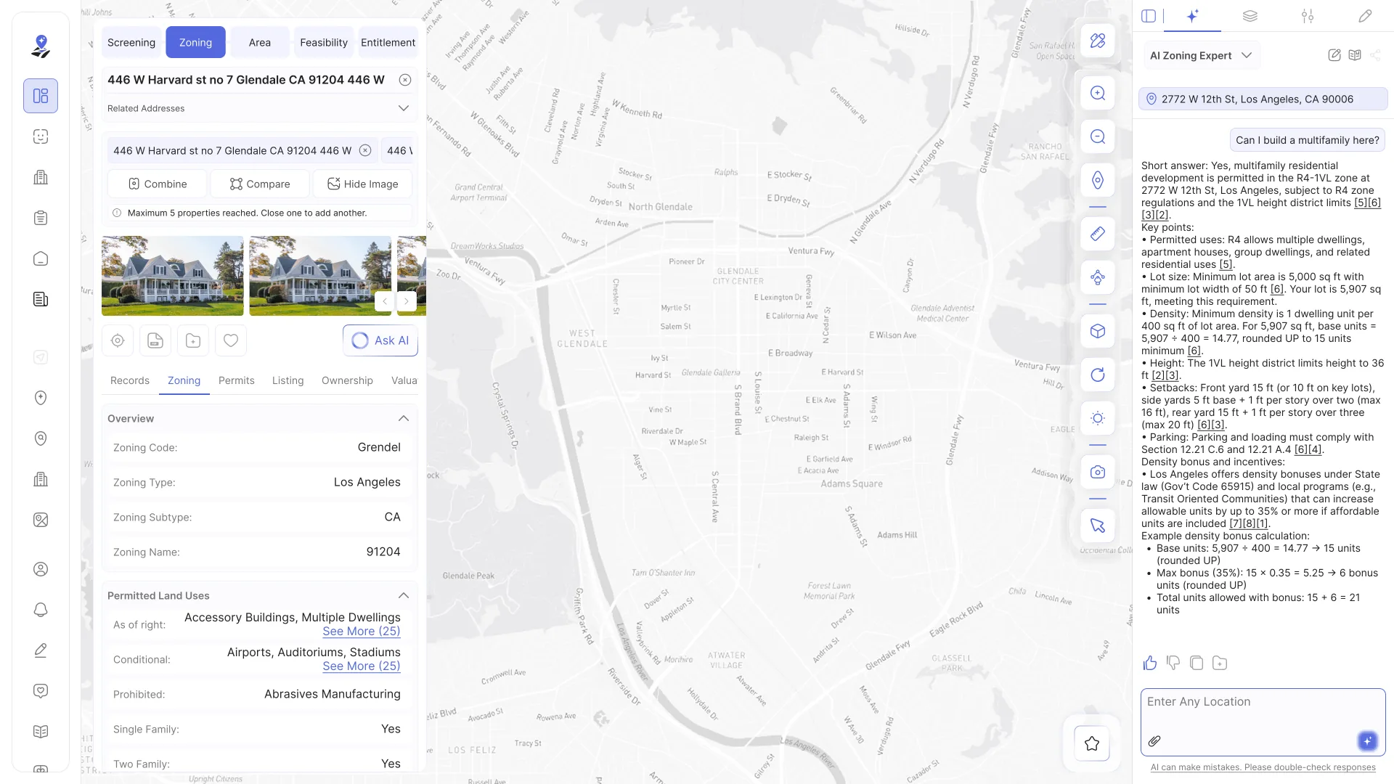The width and height of the screenshot is (1394, 784).
Task: Open See More (25) for As of right
Action: 362,632
